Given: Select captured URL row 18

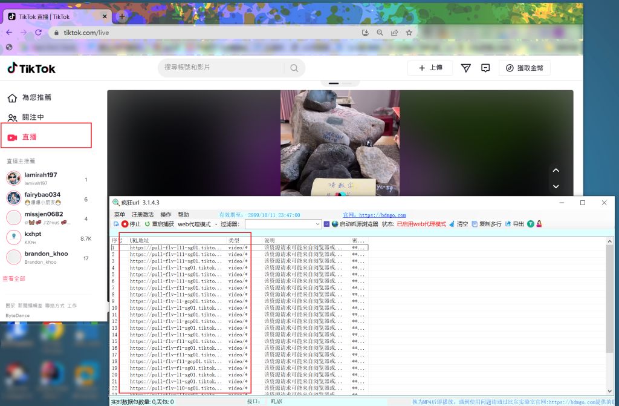Looking at the screenshot, I should 239,361.
